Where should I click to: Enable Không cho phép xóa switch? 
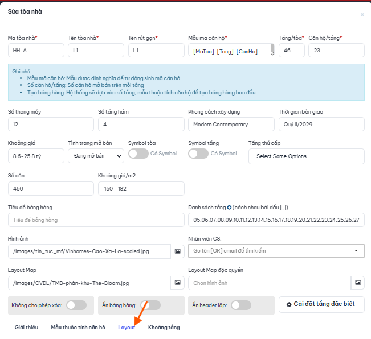pyautogui.click(x=76, y=305)
